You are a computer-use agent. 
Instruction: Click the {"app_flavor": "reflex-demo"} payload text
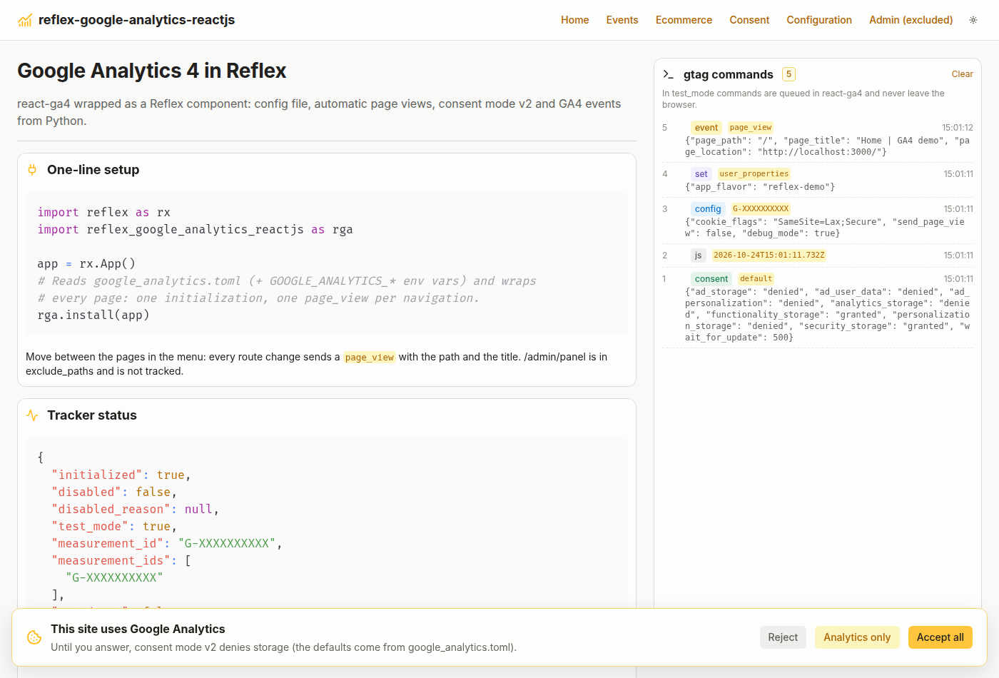(760, 187)
